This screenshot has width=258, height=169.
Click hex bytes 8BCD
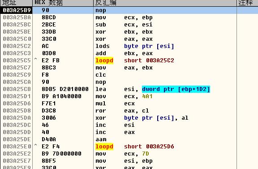pos(49,17)
